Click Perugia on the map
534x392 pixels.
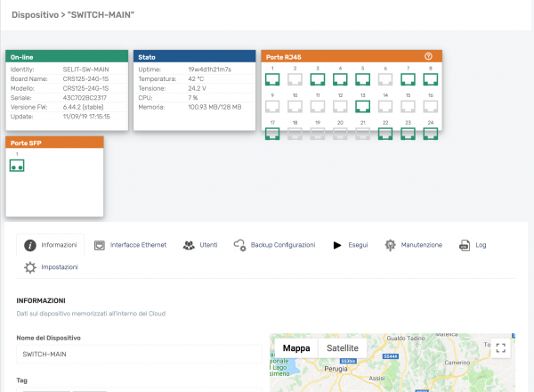click(336, 369)
